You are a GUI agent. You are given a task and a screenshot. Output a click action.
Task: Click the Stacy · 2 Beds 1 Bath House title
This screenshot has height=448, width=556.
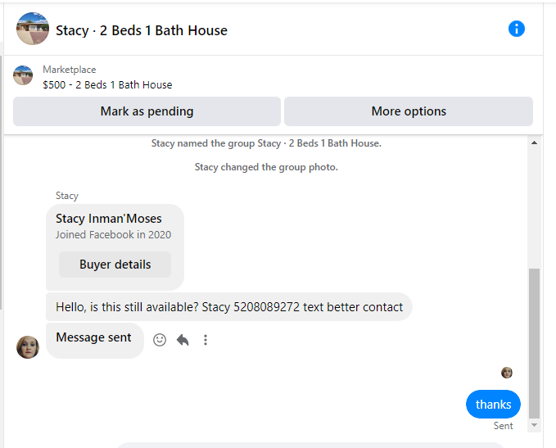click(x=142, y=30)
